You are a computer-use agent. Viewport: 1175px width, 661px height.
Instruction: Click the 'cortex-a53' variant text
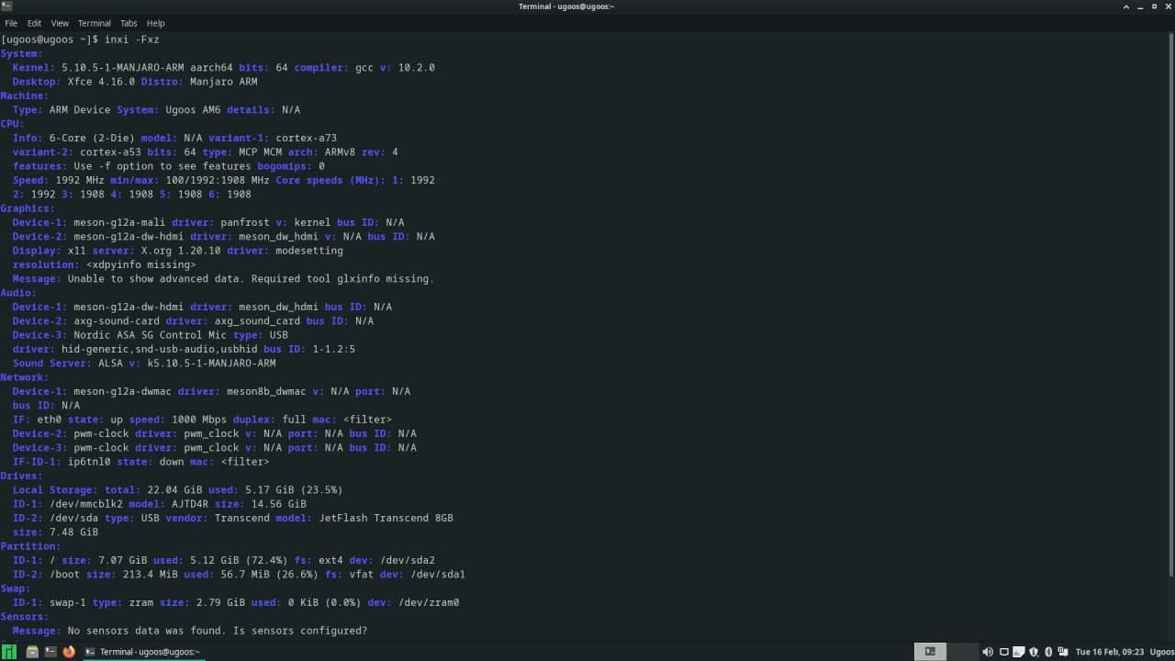click(x=110, y=152)
